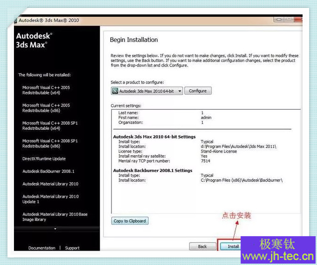Click the 3ds Max icon in dropdown
The width and height of the screenshot is (317, 265).
(x=115, y=91)
